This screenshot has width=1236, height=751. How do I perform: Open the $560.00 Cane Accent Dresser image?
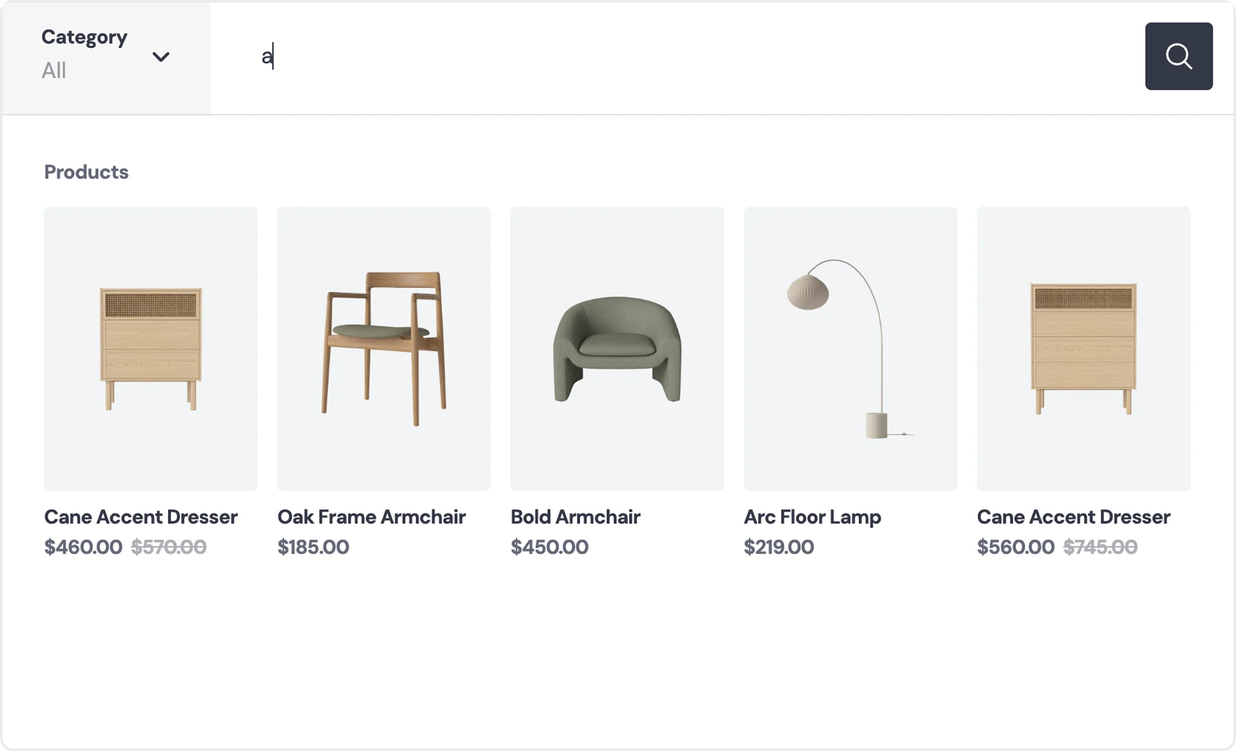(1083, 349)
